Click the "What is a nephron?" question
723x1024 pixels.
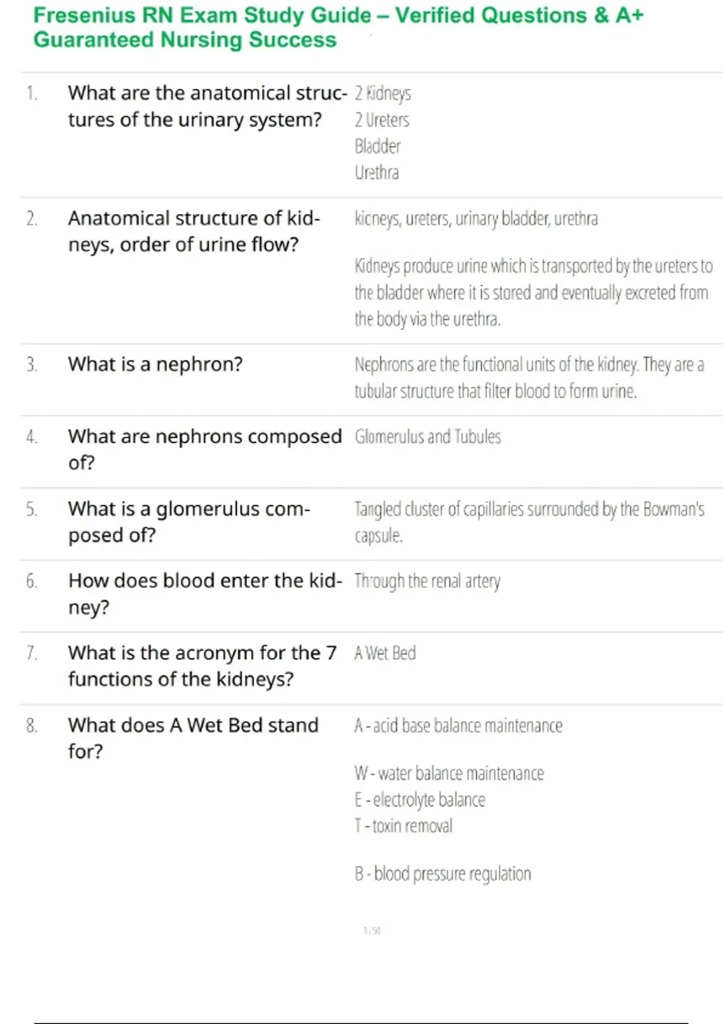pos(155,364)
